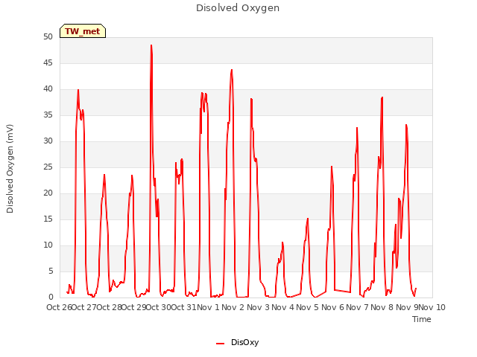This screenshot has height=357, width=477.
Task: Click the 'Nov 6' x-axis date
Action: coord(332,307)
